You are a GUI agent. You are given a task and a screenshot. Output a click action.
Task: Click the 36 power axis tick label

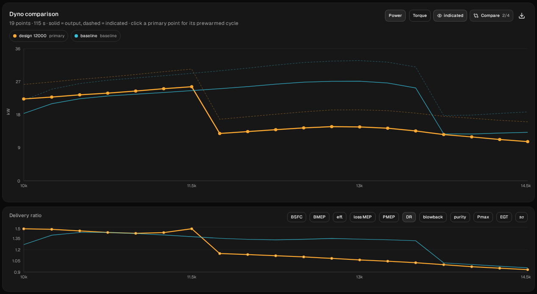[18, 49]
